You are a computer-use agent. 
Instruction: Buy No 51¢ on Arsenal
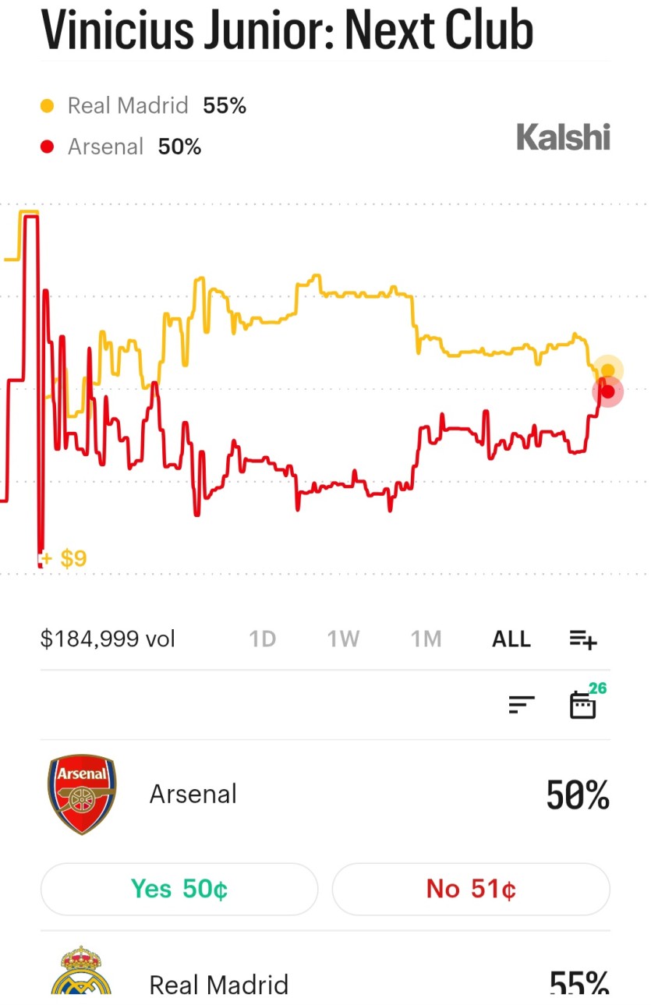(471, 889)
